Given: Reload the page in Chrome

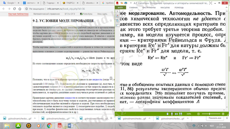Looking at the screenshot, I should 14,9.
